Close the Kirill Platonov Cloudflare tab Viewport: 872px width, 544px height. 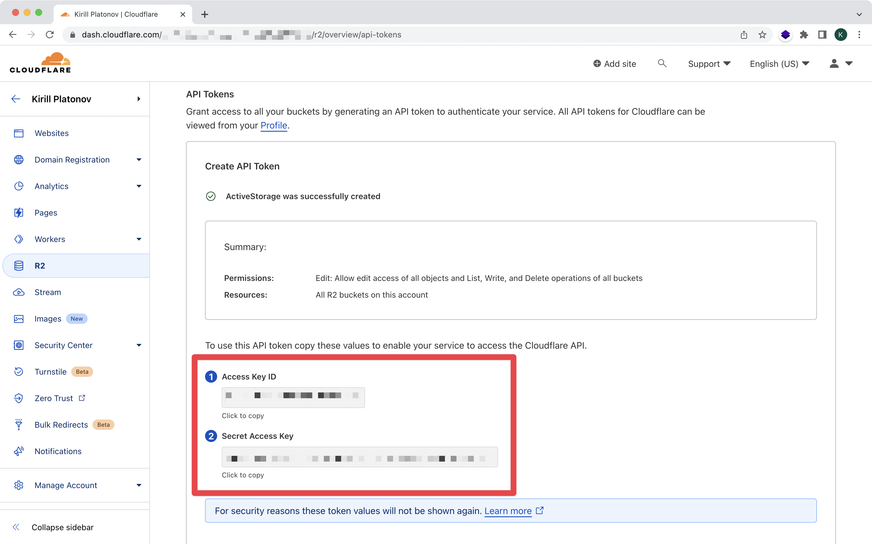pos(183,14)
